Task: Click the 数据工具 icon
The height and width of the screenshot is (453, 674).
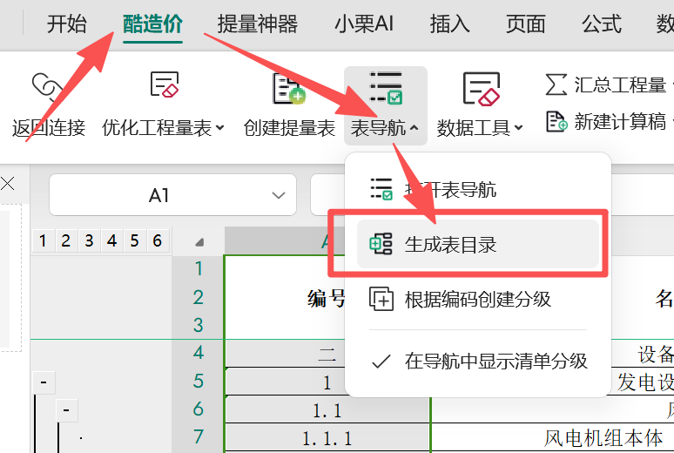Action: pyautogui.click(x=481, y=87)
